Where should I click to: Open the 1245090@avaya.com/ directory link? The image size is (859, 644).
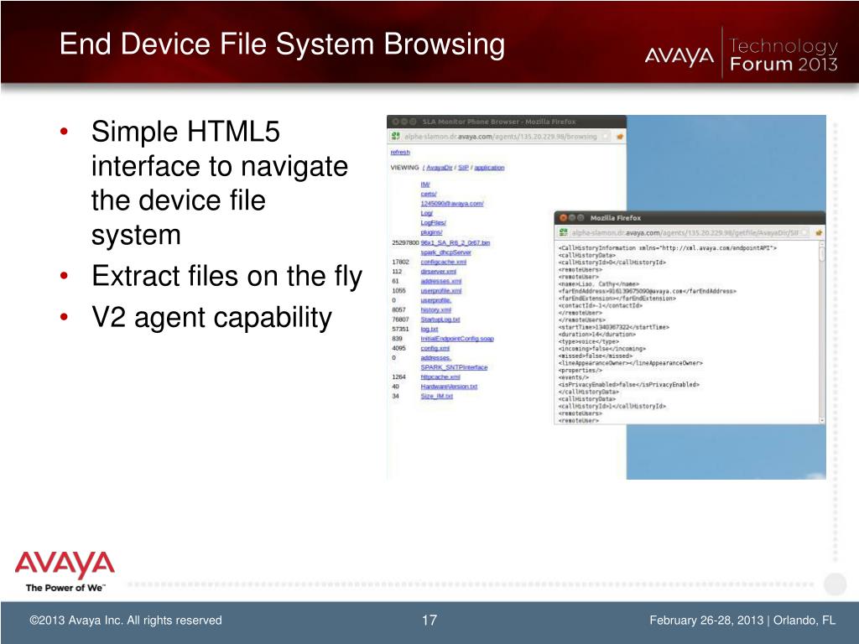(452, 204)
